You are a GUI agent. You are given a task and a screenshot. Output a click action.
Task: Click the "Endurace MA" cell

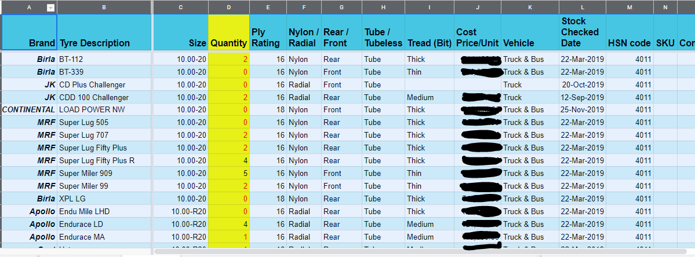pyautogui.click(x=104, y=237)
